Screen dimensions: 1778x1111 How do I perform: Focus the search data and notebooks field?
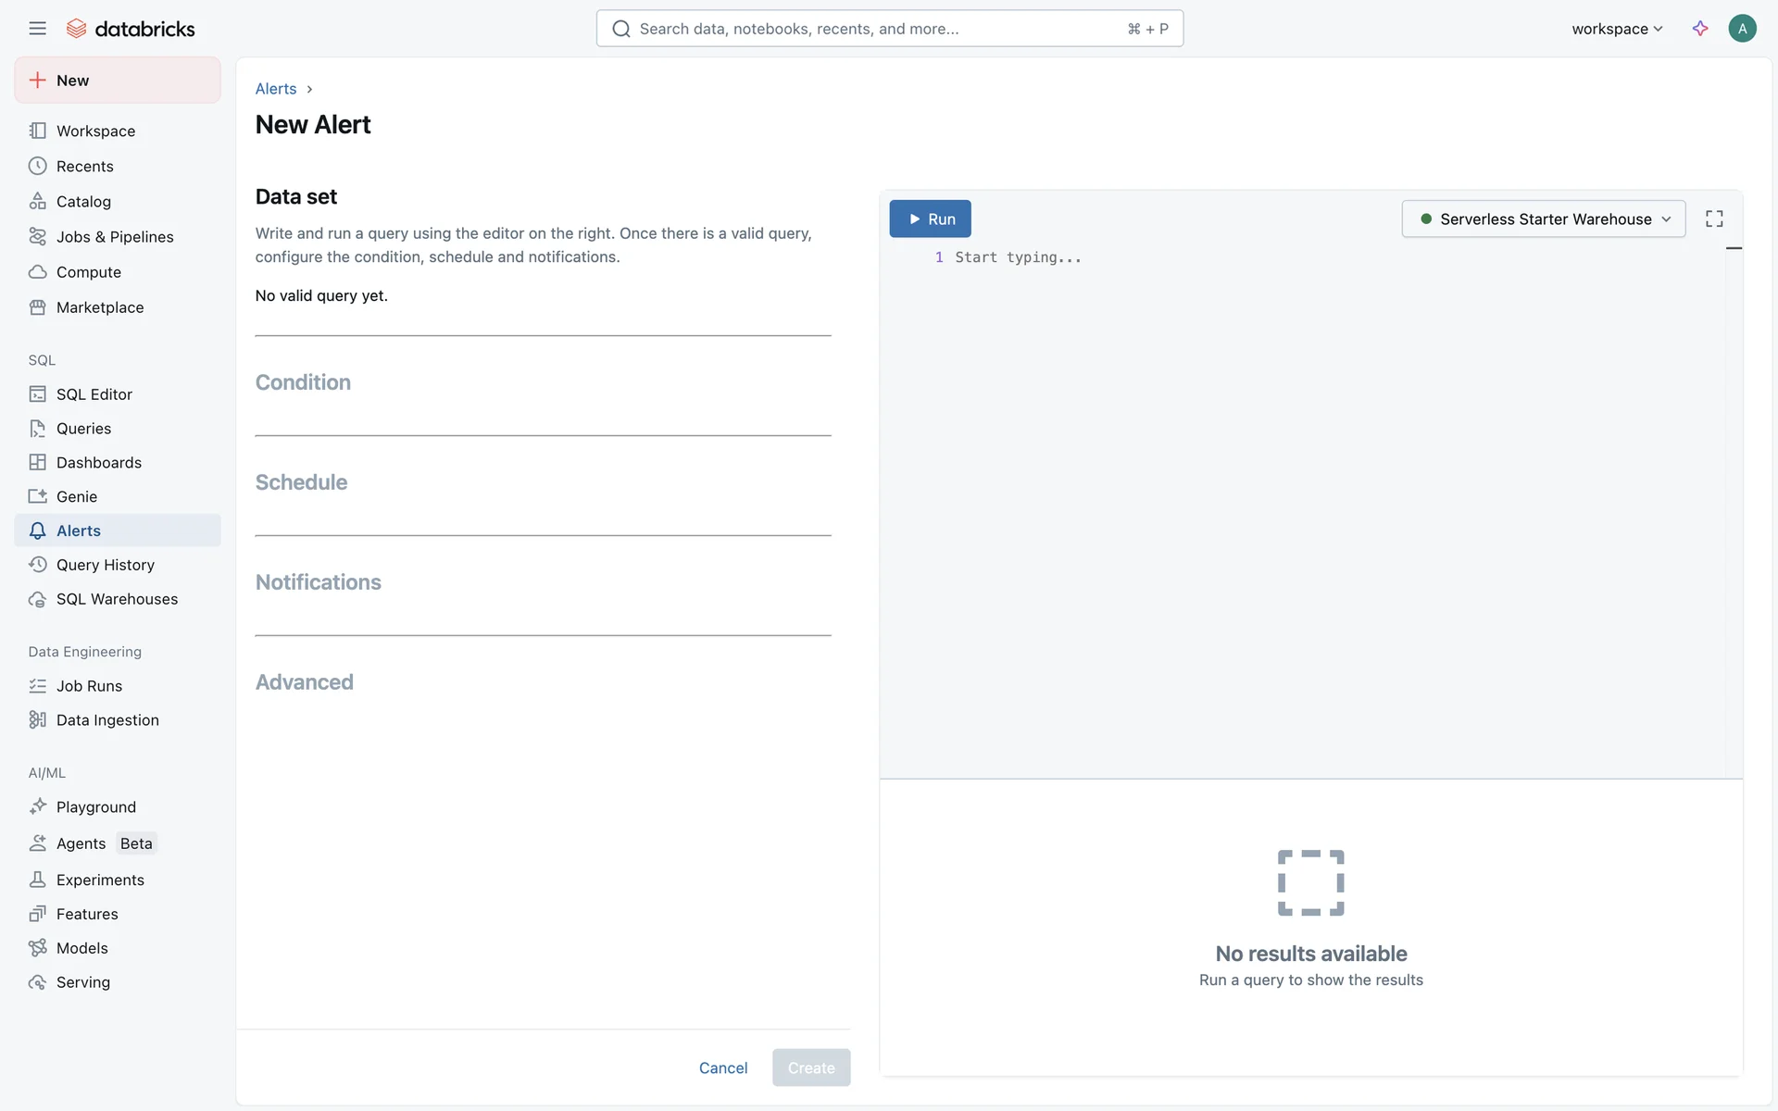point(880,29)
